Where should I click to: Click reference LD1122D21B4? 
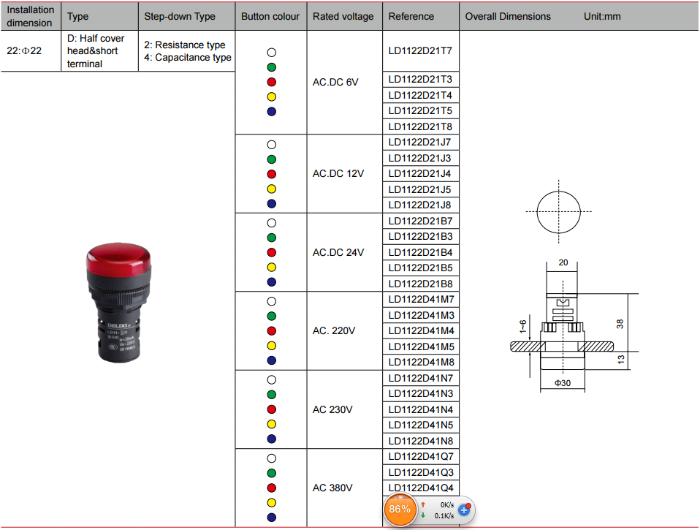click(421, 252)
